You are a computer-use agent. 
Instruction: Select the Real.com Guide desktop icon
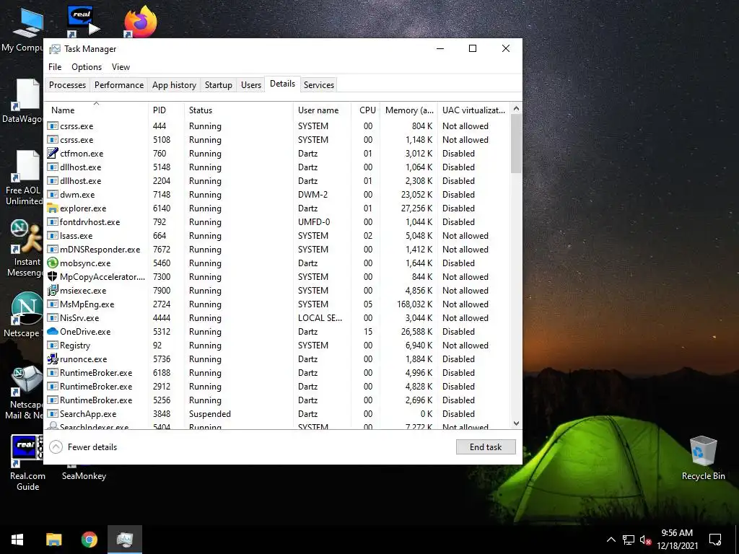pos(27,463)
